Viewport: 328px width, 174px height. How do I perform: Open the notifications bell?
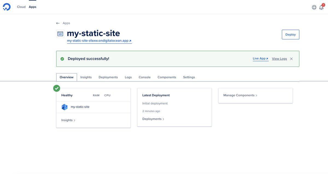pos(321,7)
